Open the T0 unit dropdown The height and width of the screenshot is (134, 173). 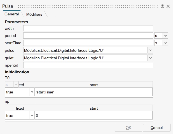pyautogui.click(x=16, y=84)
